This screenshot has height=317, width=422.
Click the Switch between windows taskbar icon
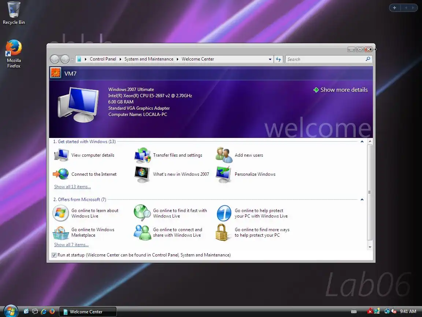35,311
